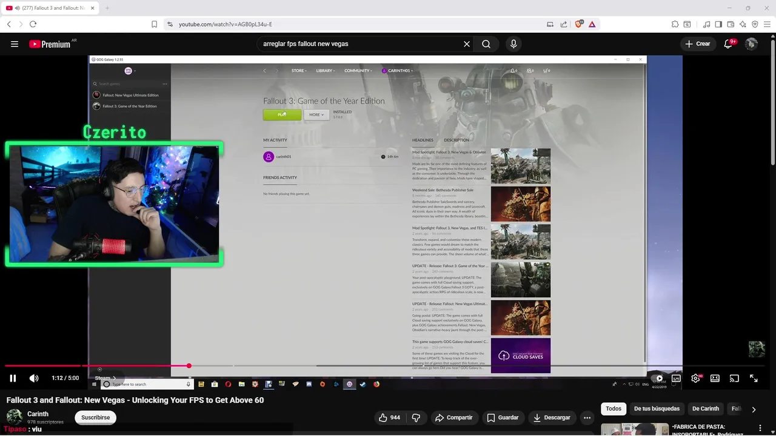Screen dimensions: 776x436
Task: Open the browser main menu
Action: [767, 24]
